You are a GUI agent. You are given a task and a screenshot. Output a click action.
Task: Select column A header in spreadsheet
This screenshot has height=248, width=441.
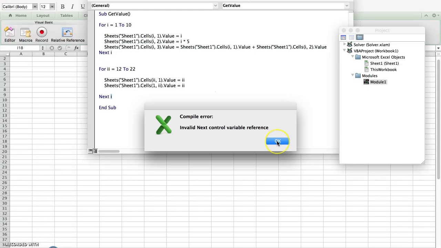coord(21,54)
